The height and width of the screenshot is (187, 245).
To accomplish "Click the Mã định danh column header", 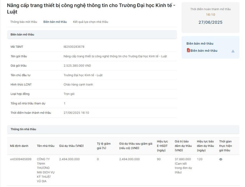I will pyautogui.click(x=19, y=146).
